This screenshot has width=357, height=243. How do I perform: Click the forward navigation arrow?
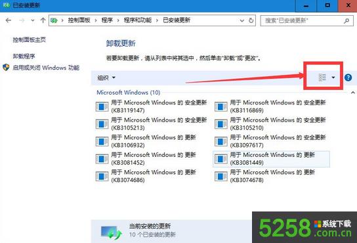tap(22, 20)
